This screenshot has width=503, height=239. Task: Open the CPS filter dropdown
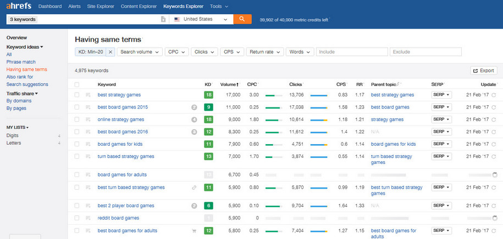pos(232,52)
